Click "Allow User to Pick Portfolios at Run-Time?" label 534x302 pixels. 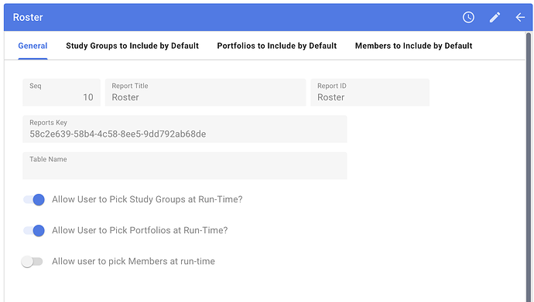click(x=139, y=230)
